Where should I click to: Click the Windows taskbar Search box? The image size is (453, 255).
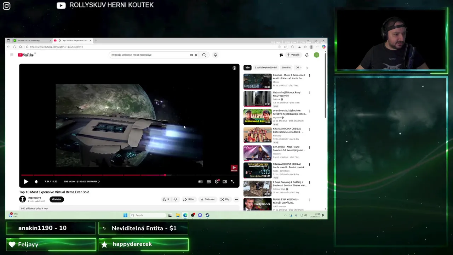(148, 215)
